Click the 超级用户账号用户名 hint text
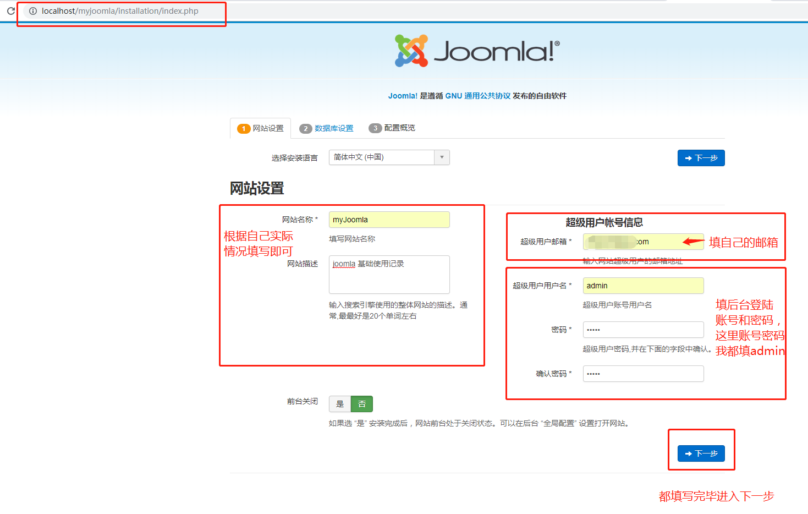 617,305
